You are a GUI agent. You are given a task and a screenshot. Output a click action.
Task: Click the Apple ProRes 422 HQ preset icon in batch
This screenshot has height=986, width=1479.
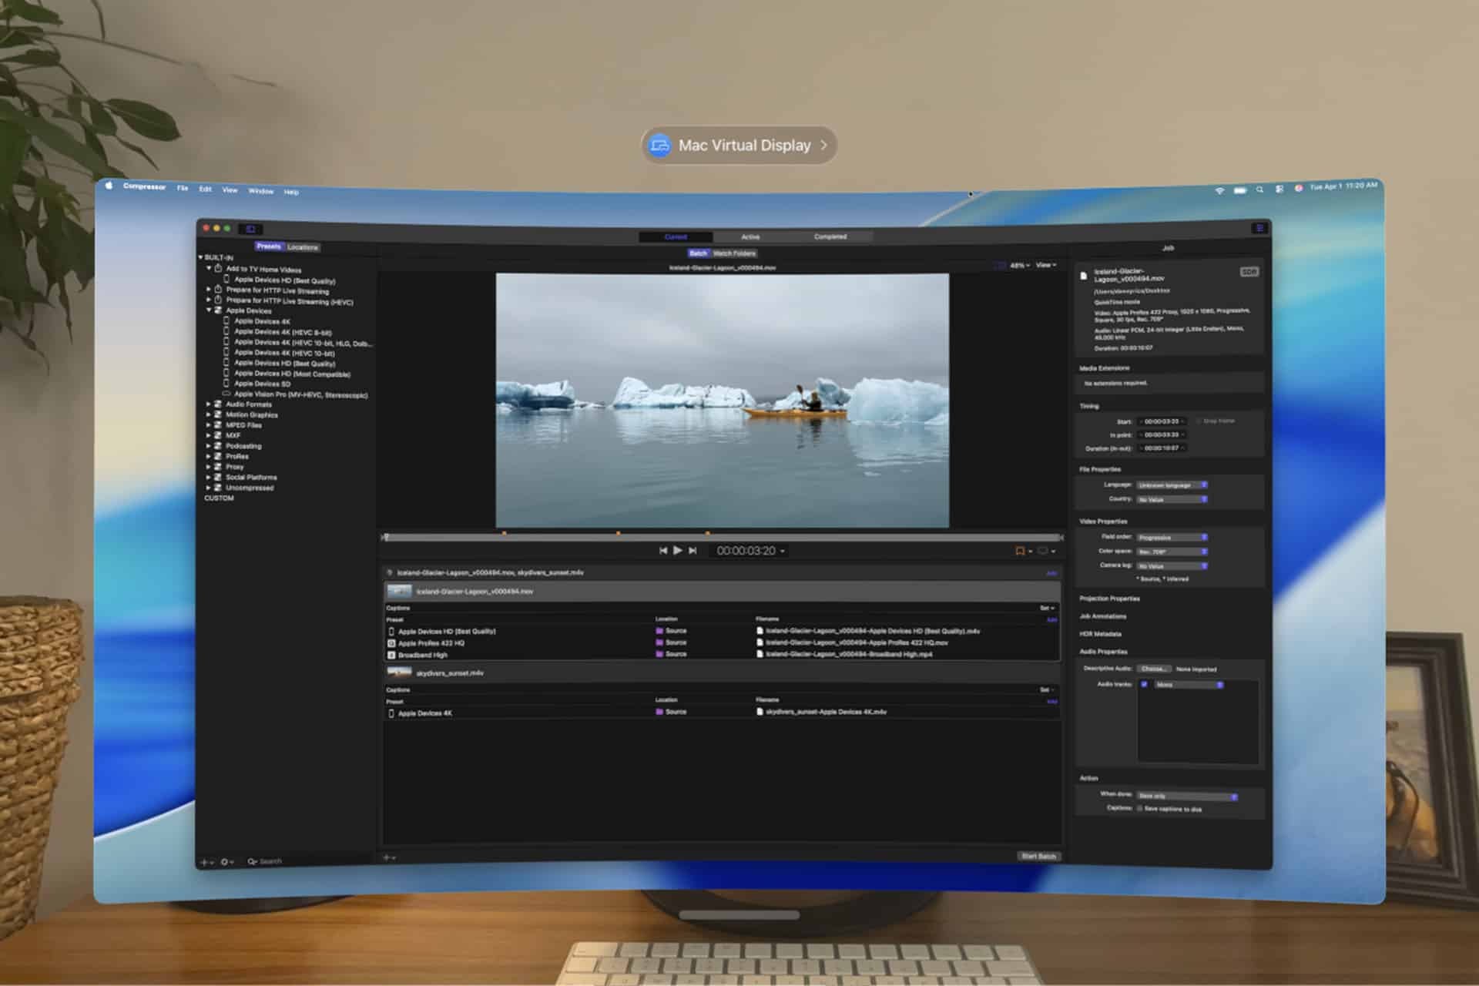click(391, 643)
